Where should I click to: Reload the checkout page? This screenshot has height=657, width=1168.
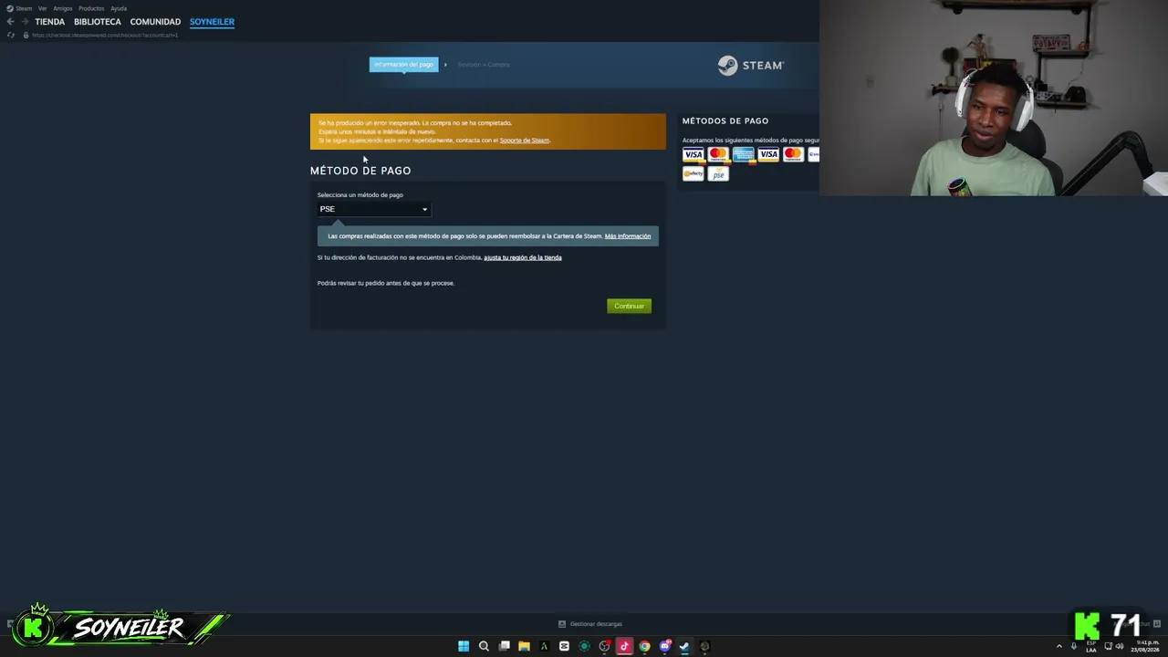(11, 35)
